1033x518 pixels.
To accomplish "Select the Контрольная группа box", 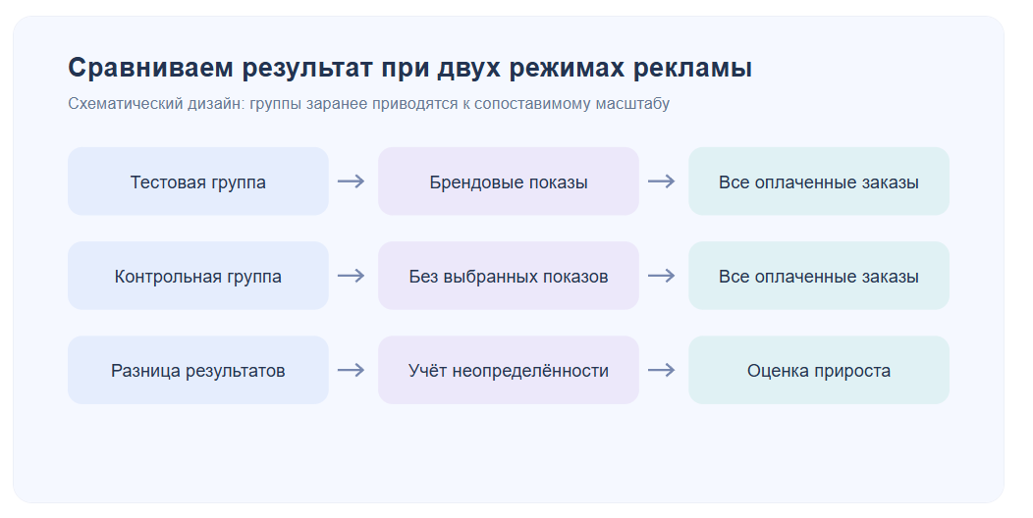I will point(198,275).
